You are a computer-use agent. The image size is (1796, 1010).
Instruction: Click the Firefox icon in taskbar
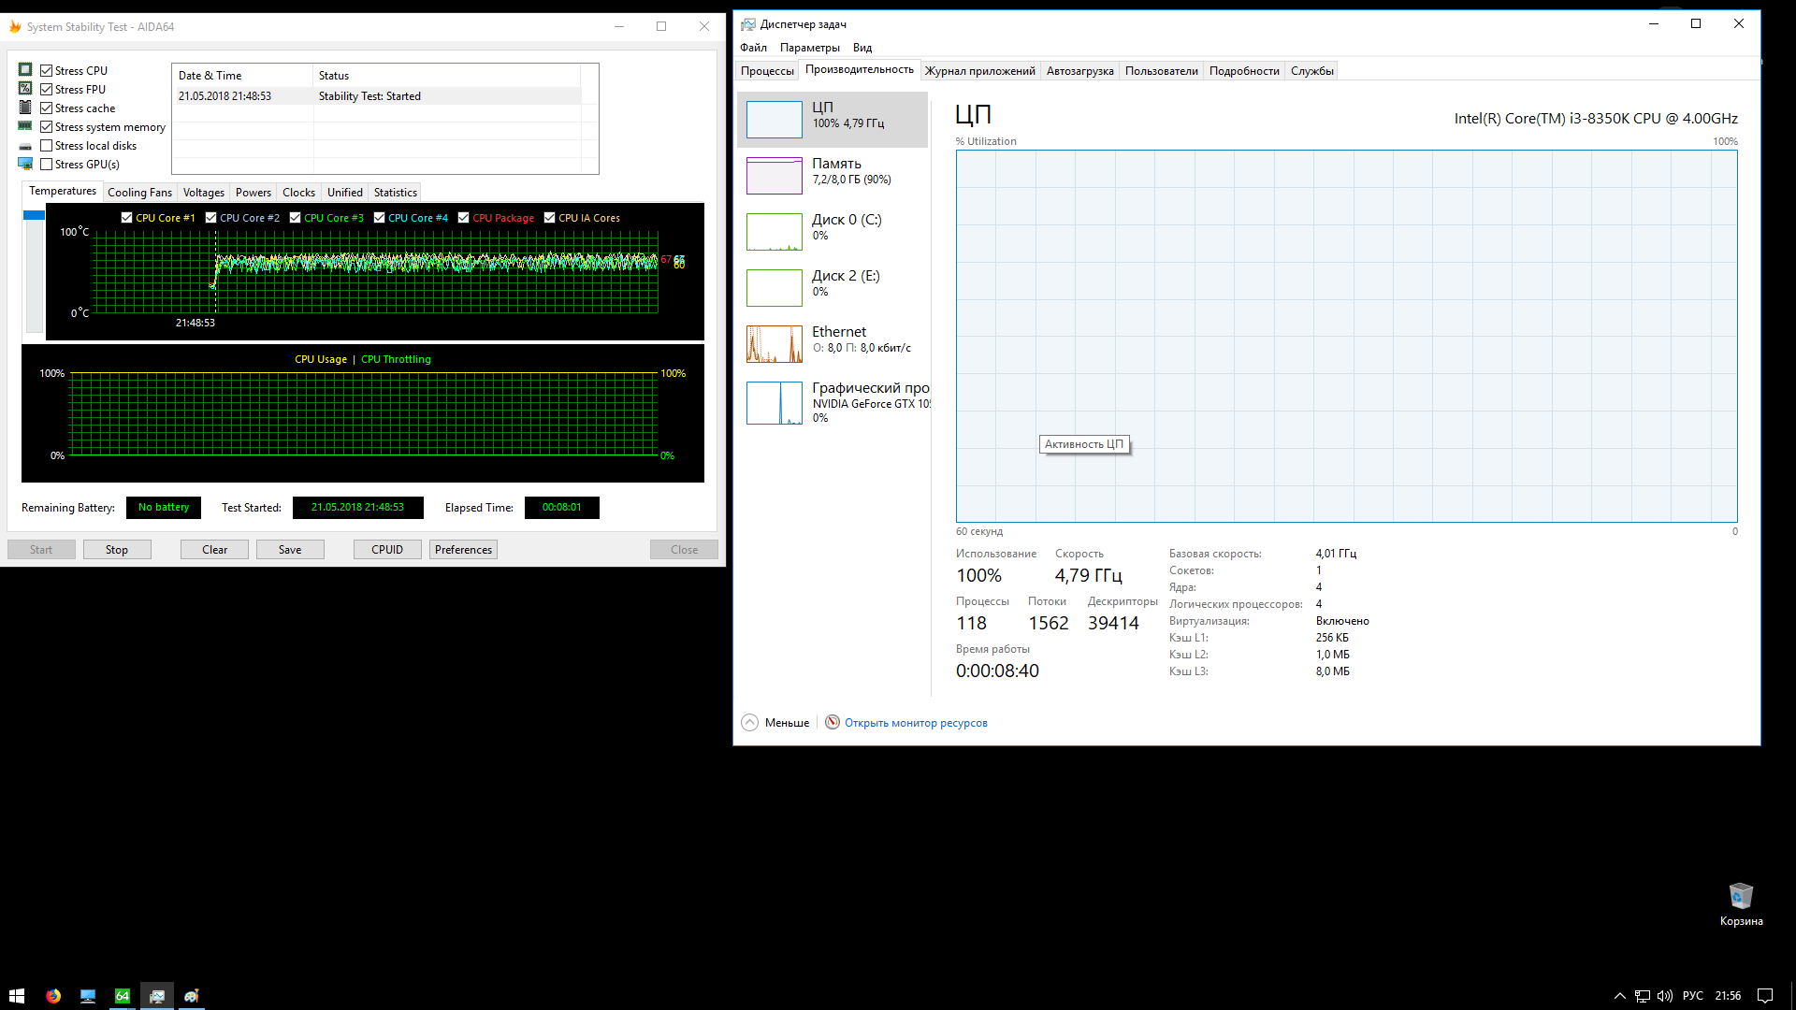(53, 996)
